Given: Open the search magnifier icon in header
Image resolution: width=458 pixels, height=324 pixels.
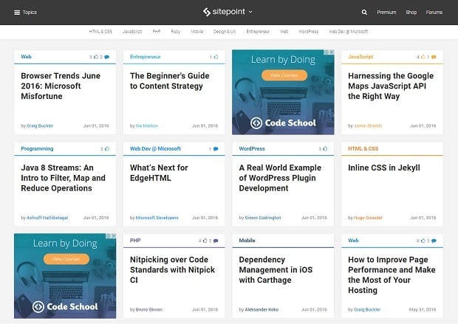Looking at the screenshot, I should (364, 13).
